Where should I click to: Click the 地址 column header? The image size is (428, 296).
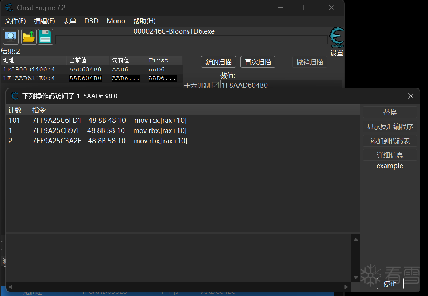coord(34,60)
